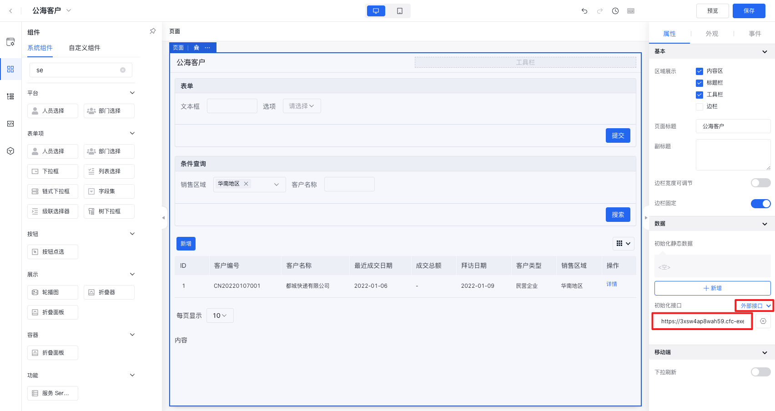Click the 提交 button in the form
Viewport: 775px width, 411px height.
tap(618, 135)
